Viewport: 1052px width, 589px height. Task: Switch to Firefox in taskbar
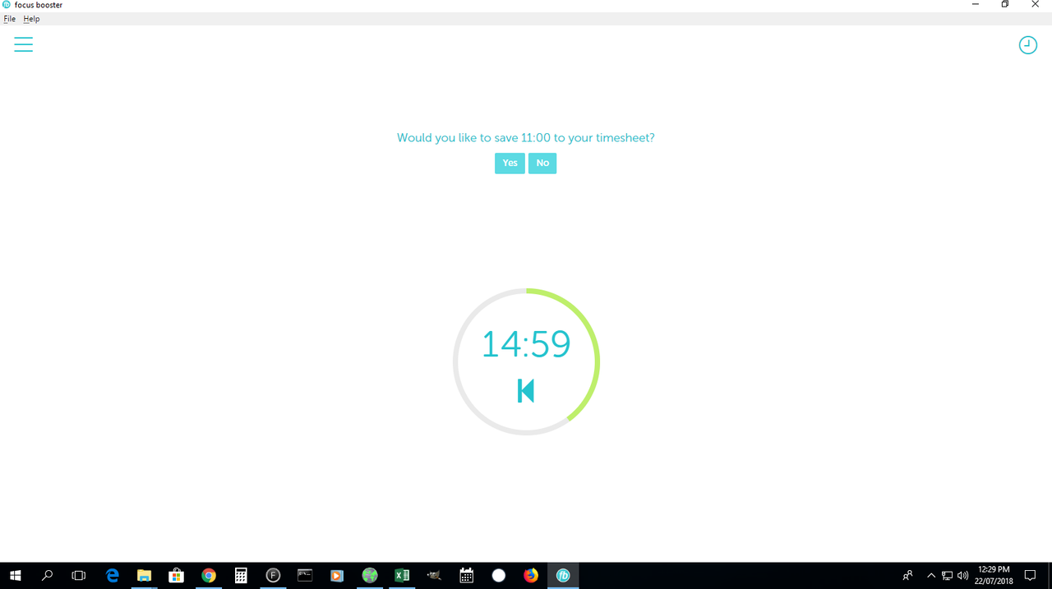tap(531, 576)
